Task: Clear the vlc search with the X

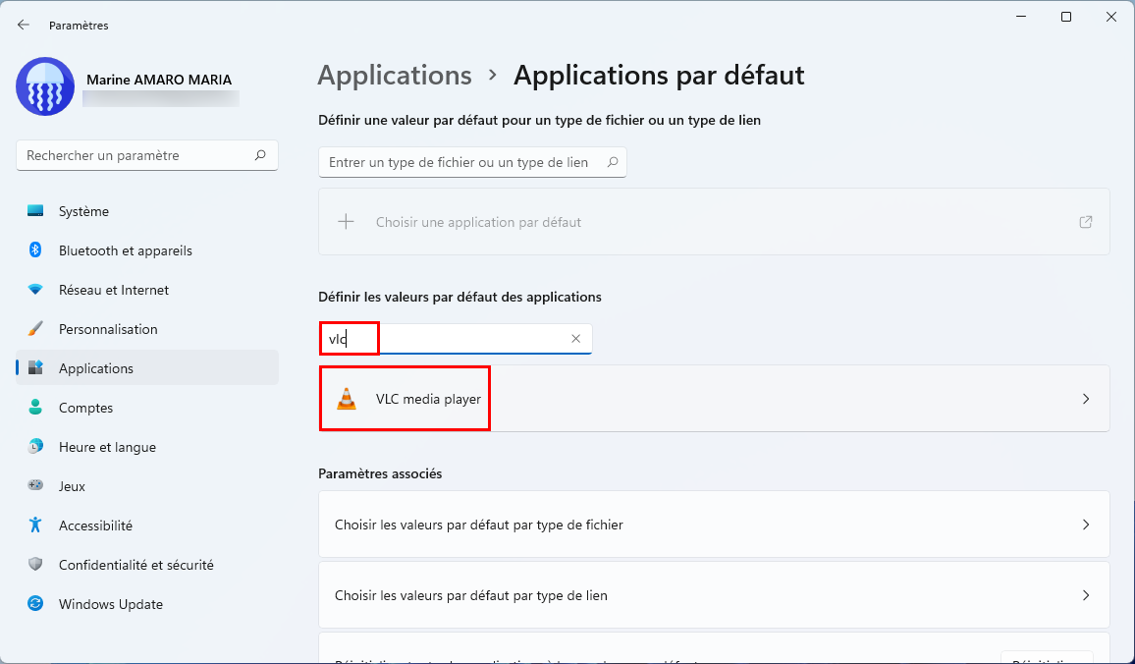Action: pos(575,338)
